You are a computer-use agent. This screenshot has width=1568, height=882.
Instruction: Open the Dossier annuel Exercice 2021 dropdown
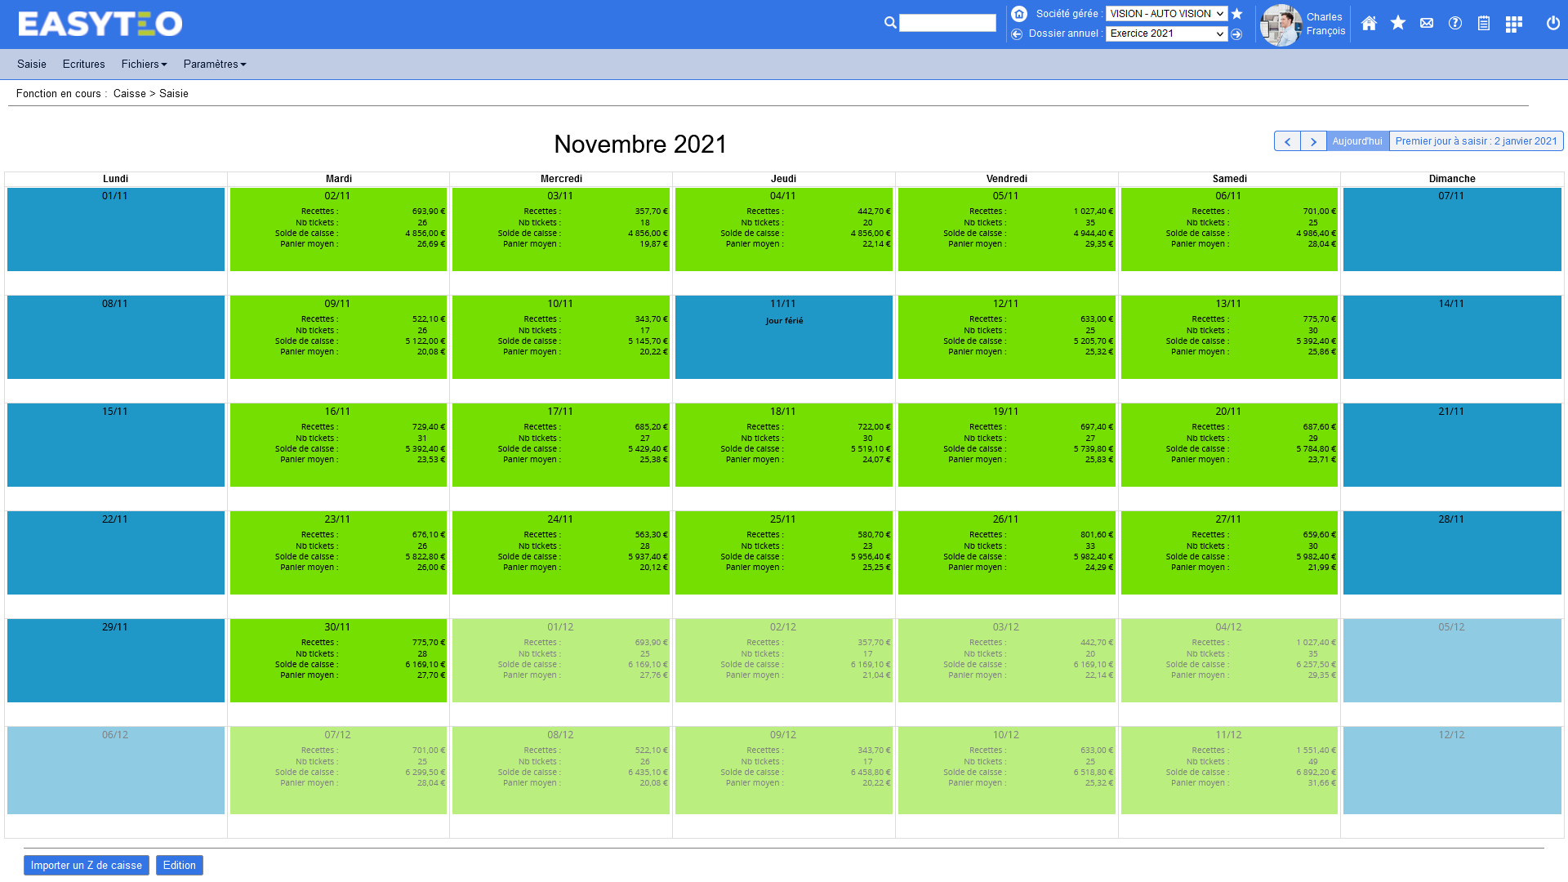pos(1166,34)
